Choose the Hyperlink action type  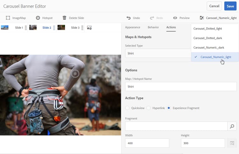click(148, 108)
